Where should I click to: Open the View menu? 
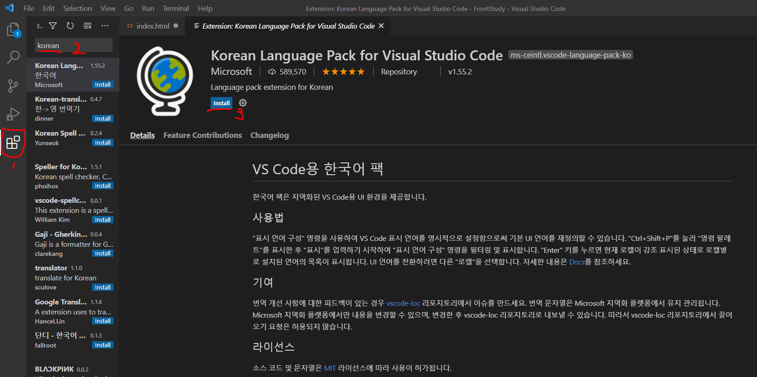[x=108, y=8]
